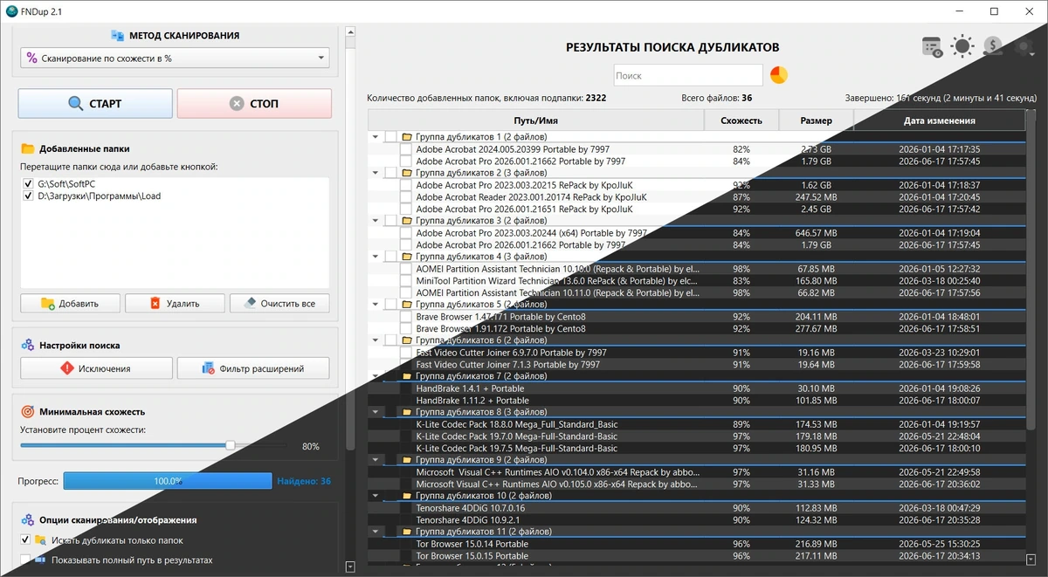
Task: Check Adobe Acrobat Reader 2023.001.20174 row checkbox
Action: pyautogui.click(x=406, y=197)
